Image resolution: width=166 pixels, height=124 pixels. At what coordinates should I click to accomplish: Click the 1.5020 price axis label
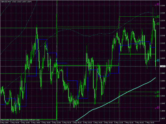click(163, 96)
